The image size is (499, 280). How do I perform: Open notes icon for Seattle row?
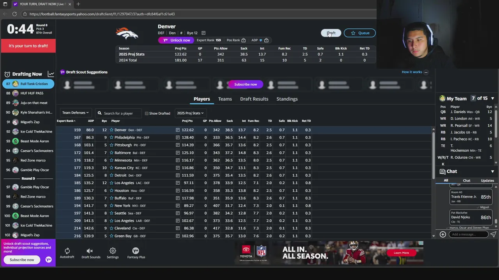tap(178, 213)
